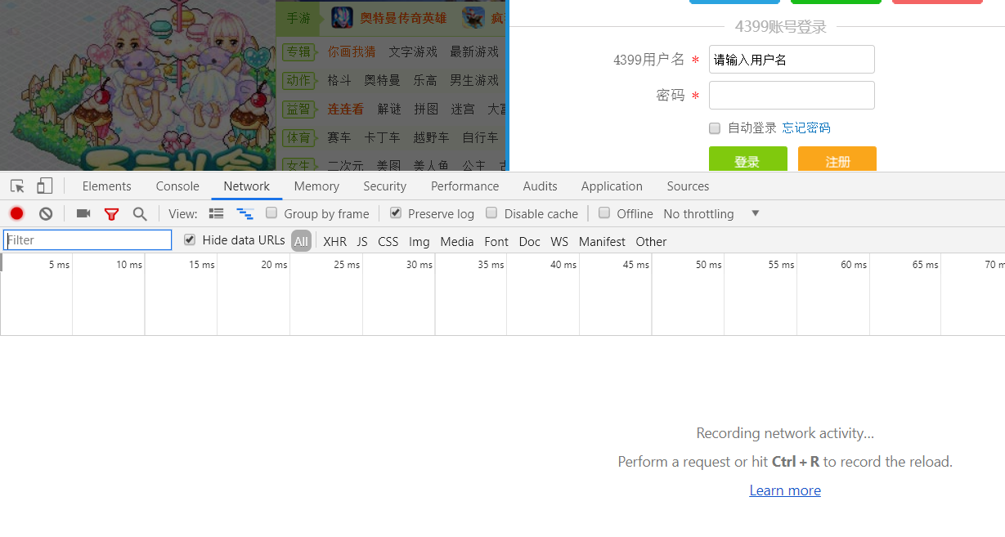Filter requests by Font
Screen dimensions: 1005x537
tap(496, 242)
